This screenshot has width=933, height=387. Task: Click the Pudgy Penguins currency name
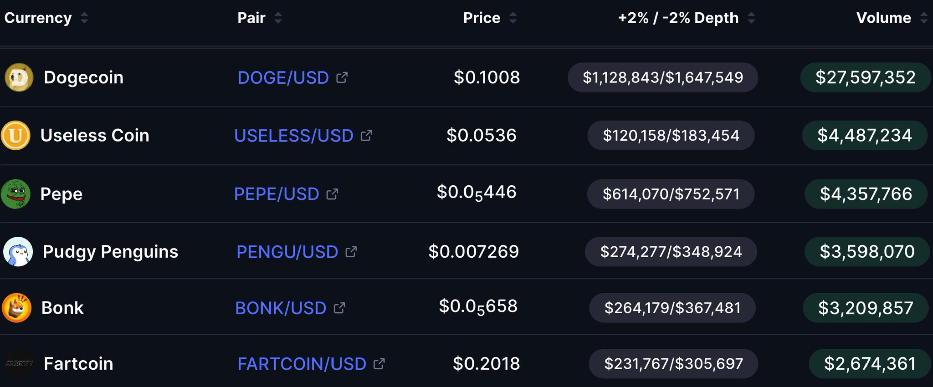[110, 251]
